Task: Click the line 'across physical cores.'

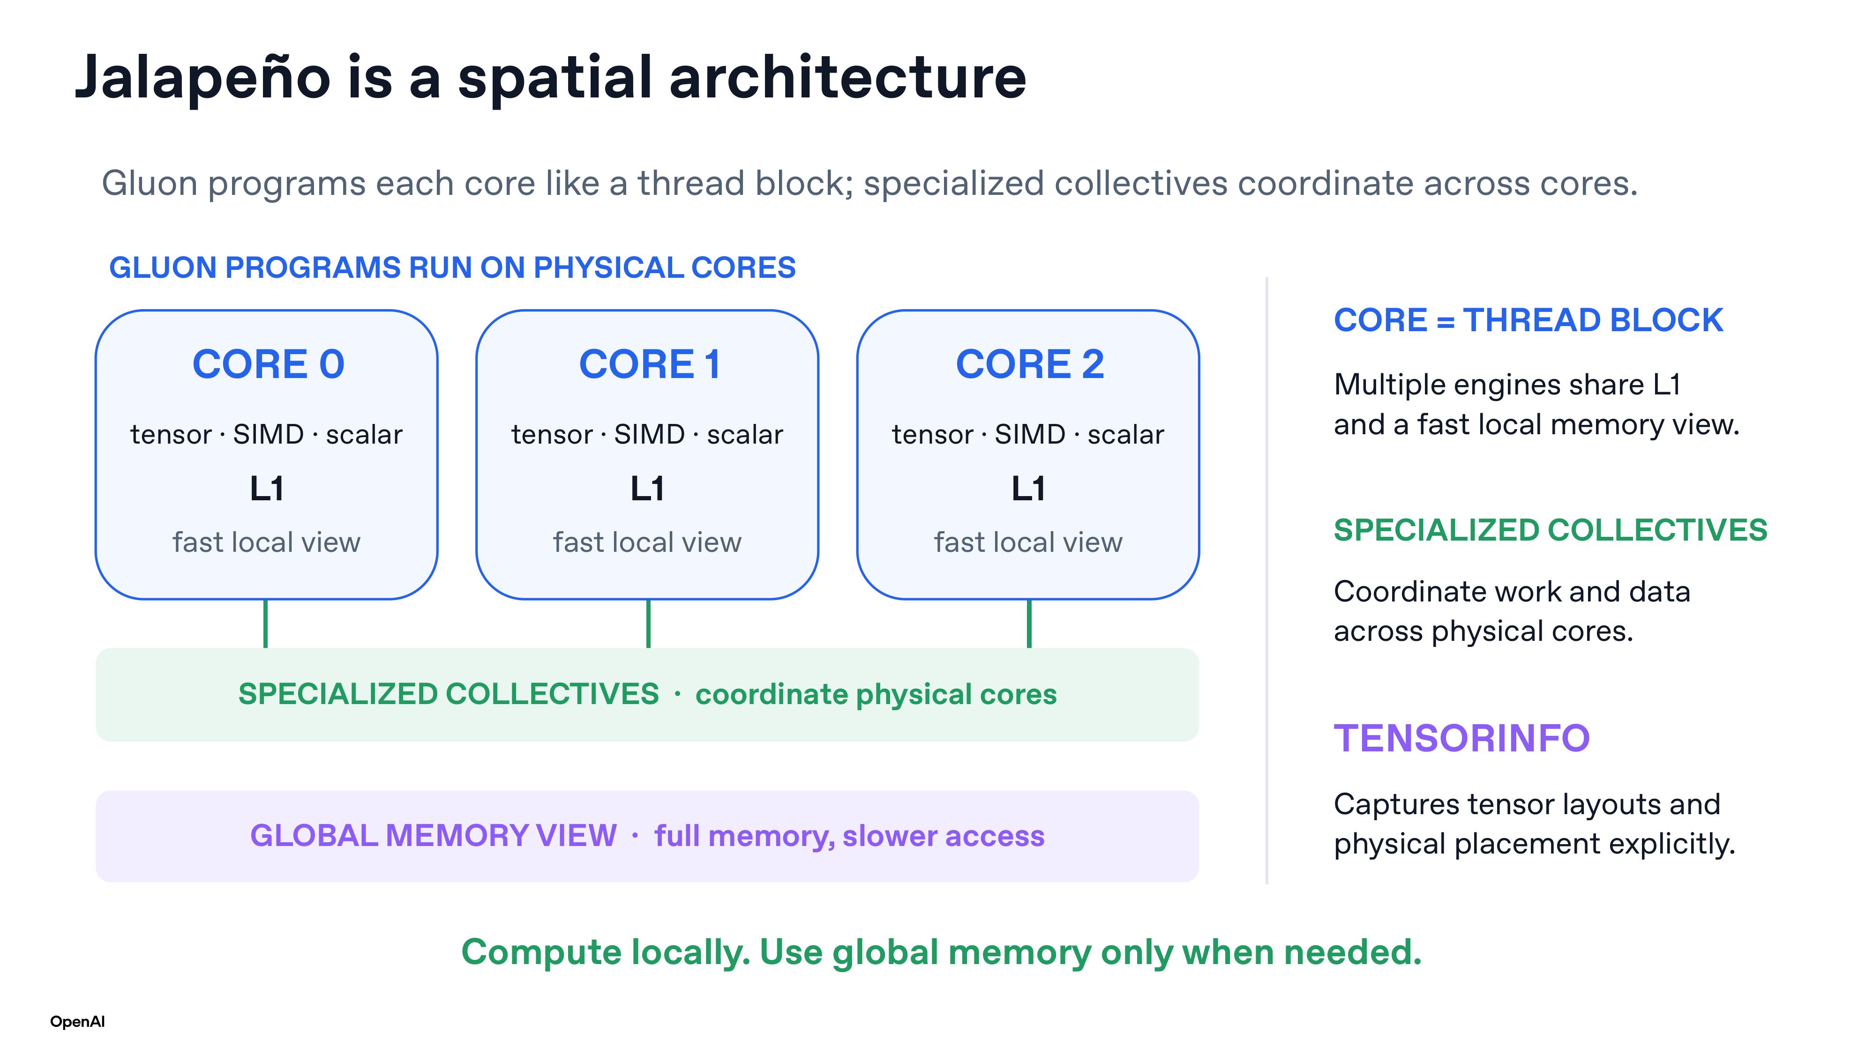Action: click(x=1484, y=631)
